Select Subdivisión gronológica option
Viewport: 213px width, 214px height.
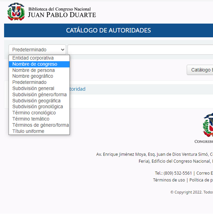tap(39, 107)
